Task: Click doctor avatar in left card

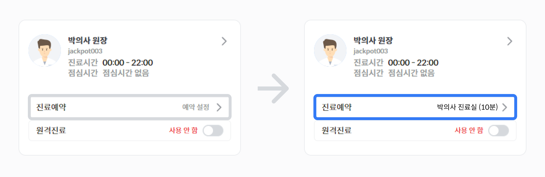Action: [x=45, y=51]
